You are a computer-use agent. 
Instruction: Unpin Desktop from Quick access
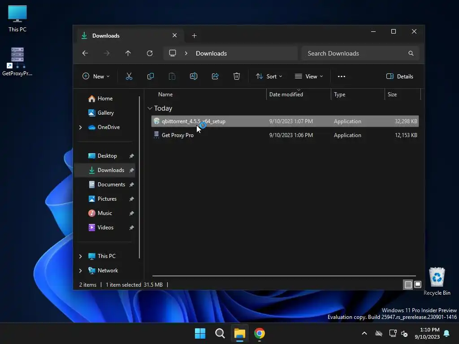point(131,156)
